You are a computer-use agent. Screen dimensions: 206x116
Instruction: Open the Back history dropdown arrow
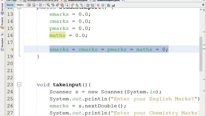[x=37, y=5]
